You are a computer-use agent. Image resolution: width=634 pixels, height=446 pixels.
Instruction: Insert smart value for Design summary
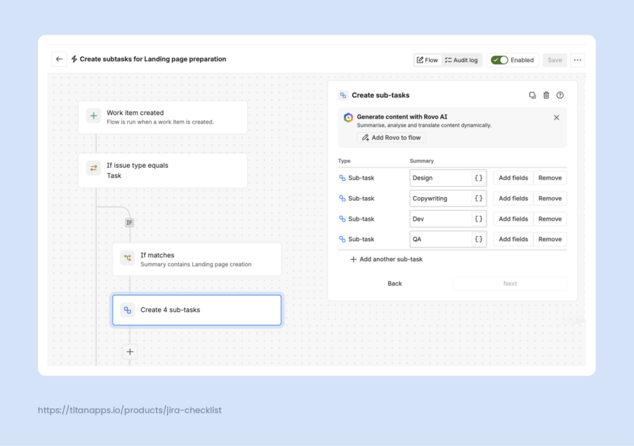[479, 178]
